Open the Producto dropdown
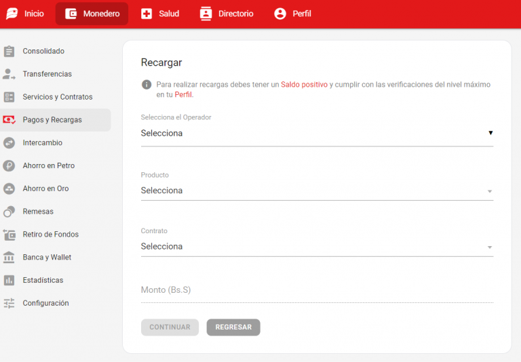Screen dimensions: 521x362 point(316,190)
